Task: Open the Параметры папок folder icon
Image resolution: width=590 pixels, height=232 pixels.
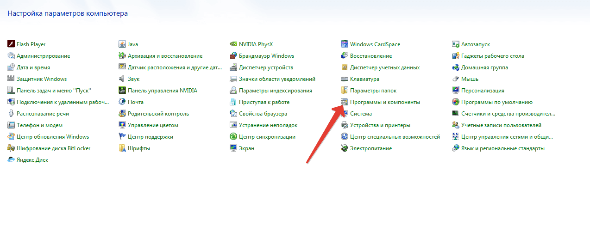Action: click(x=345, y=91)
